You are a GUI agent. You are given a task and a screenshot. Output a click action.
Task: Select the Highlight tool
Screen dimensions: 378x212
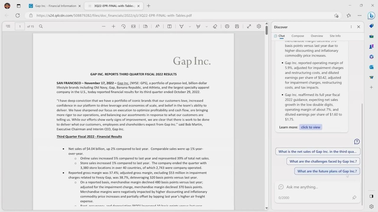point(198,26)
